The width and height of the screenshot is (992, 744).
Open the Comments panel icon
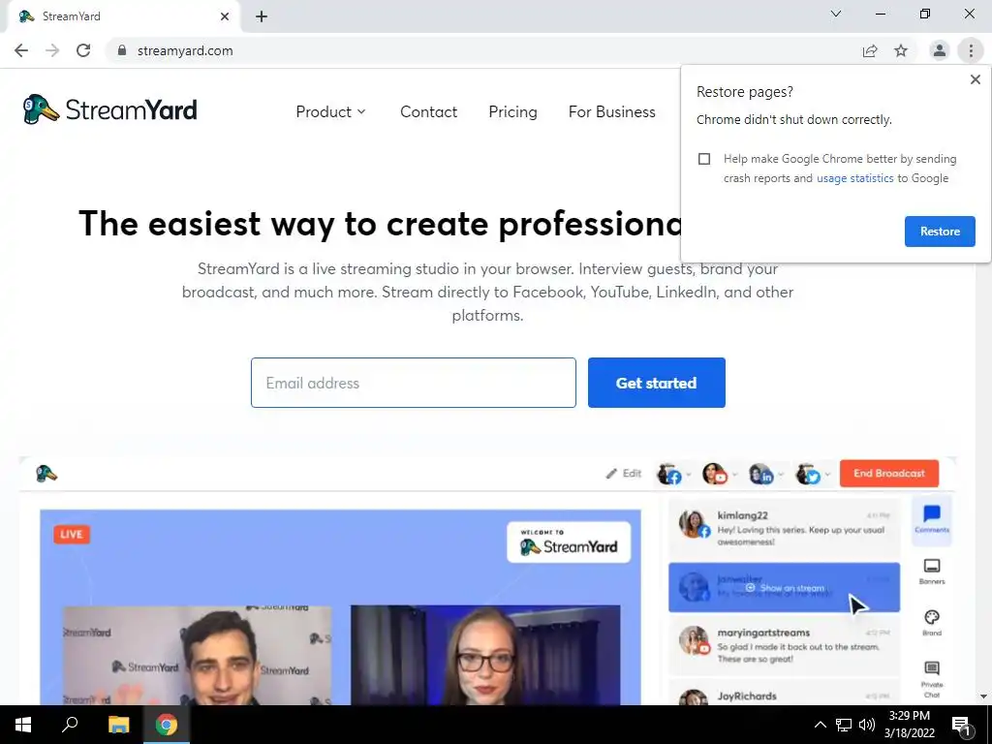[x=931, y=519]
